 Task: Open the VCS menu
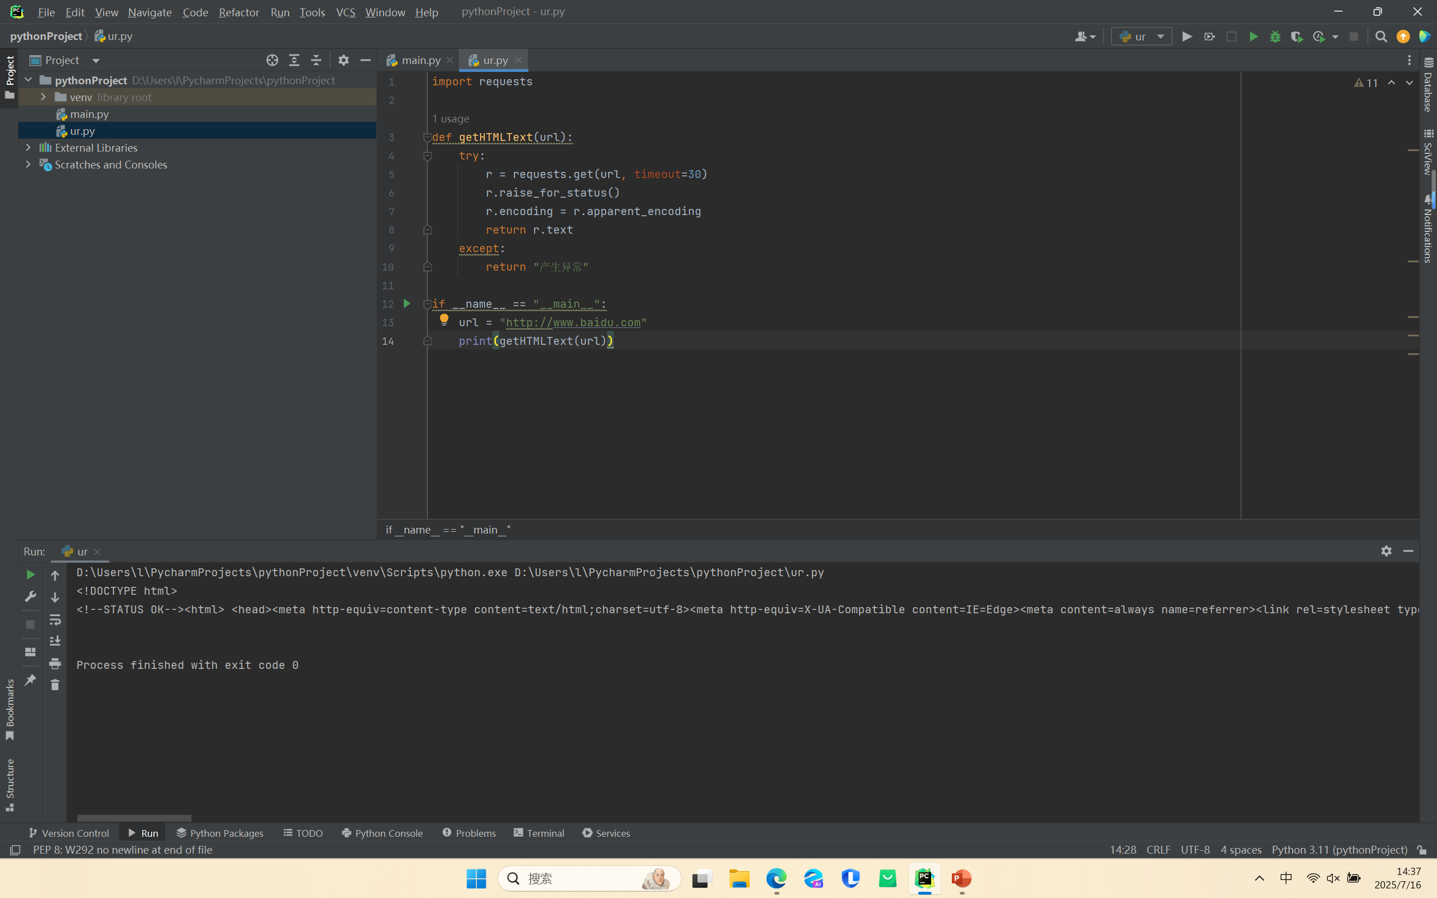click(x=345, y=12)
